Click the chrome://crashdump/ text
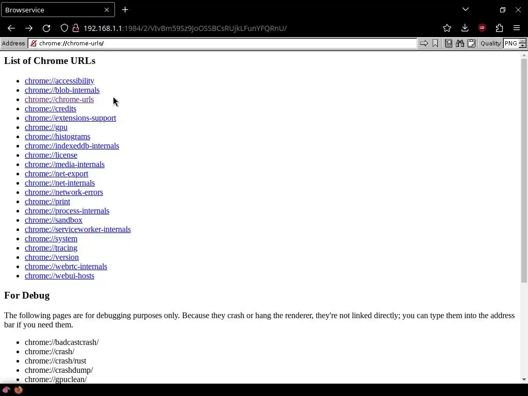Viewport: 528px width, 396px height. [59, 370]
